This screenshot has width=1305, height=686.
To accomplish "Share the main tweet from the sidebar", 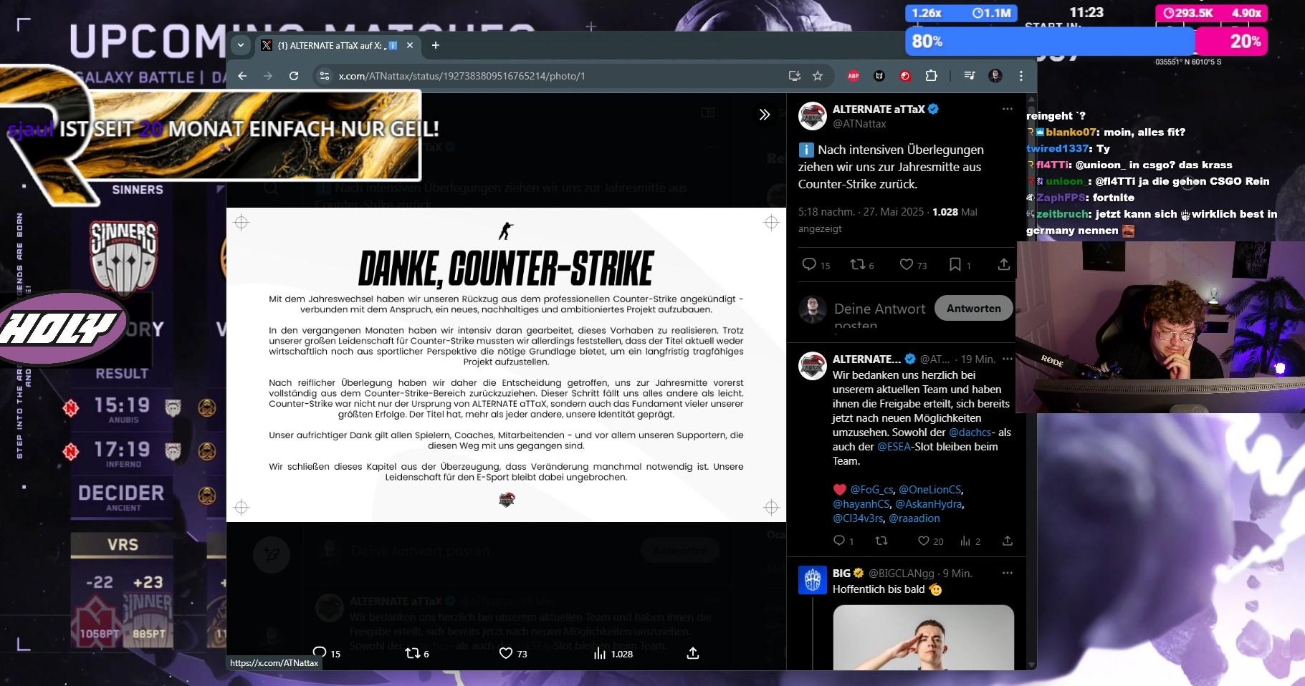I will pyautogui.click(x=1004, y=264).
